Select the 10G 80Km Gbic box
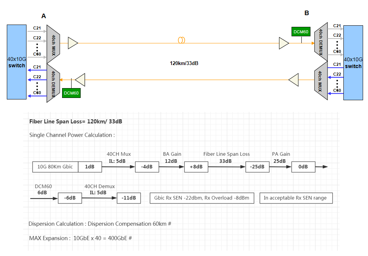Screen dimensions: 368x256 [x=55, y=167]
